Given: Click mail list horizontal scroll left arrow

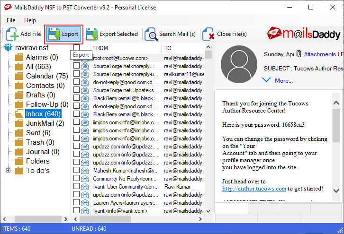Looking at the screenshot, I should click(75, 219).
